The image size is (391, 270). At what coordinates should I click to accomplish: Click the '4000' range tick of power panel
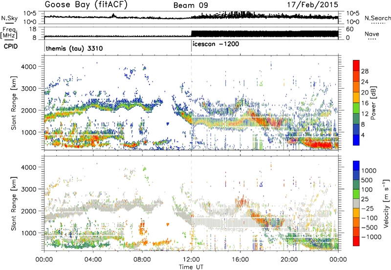[x=29, y=67]
